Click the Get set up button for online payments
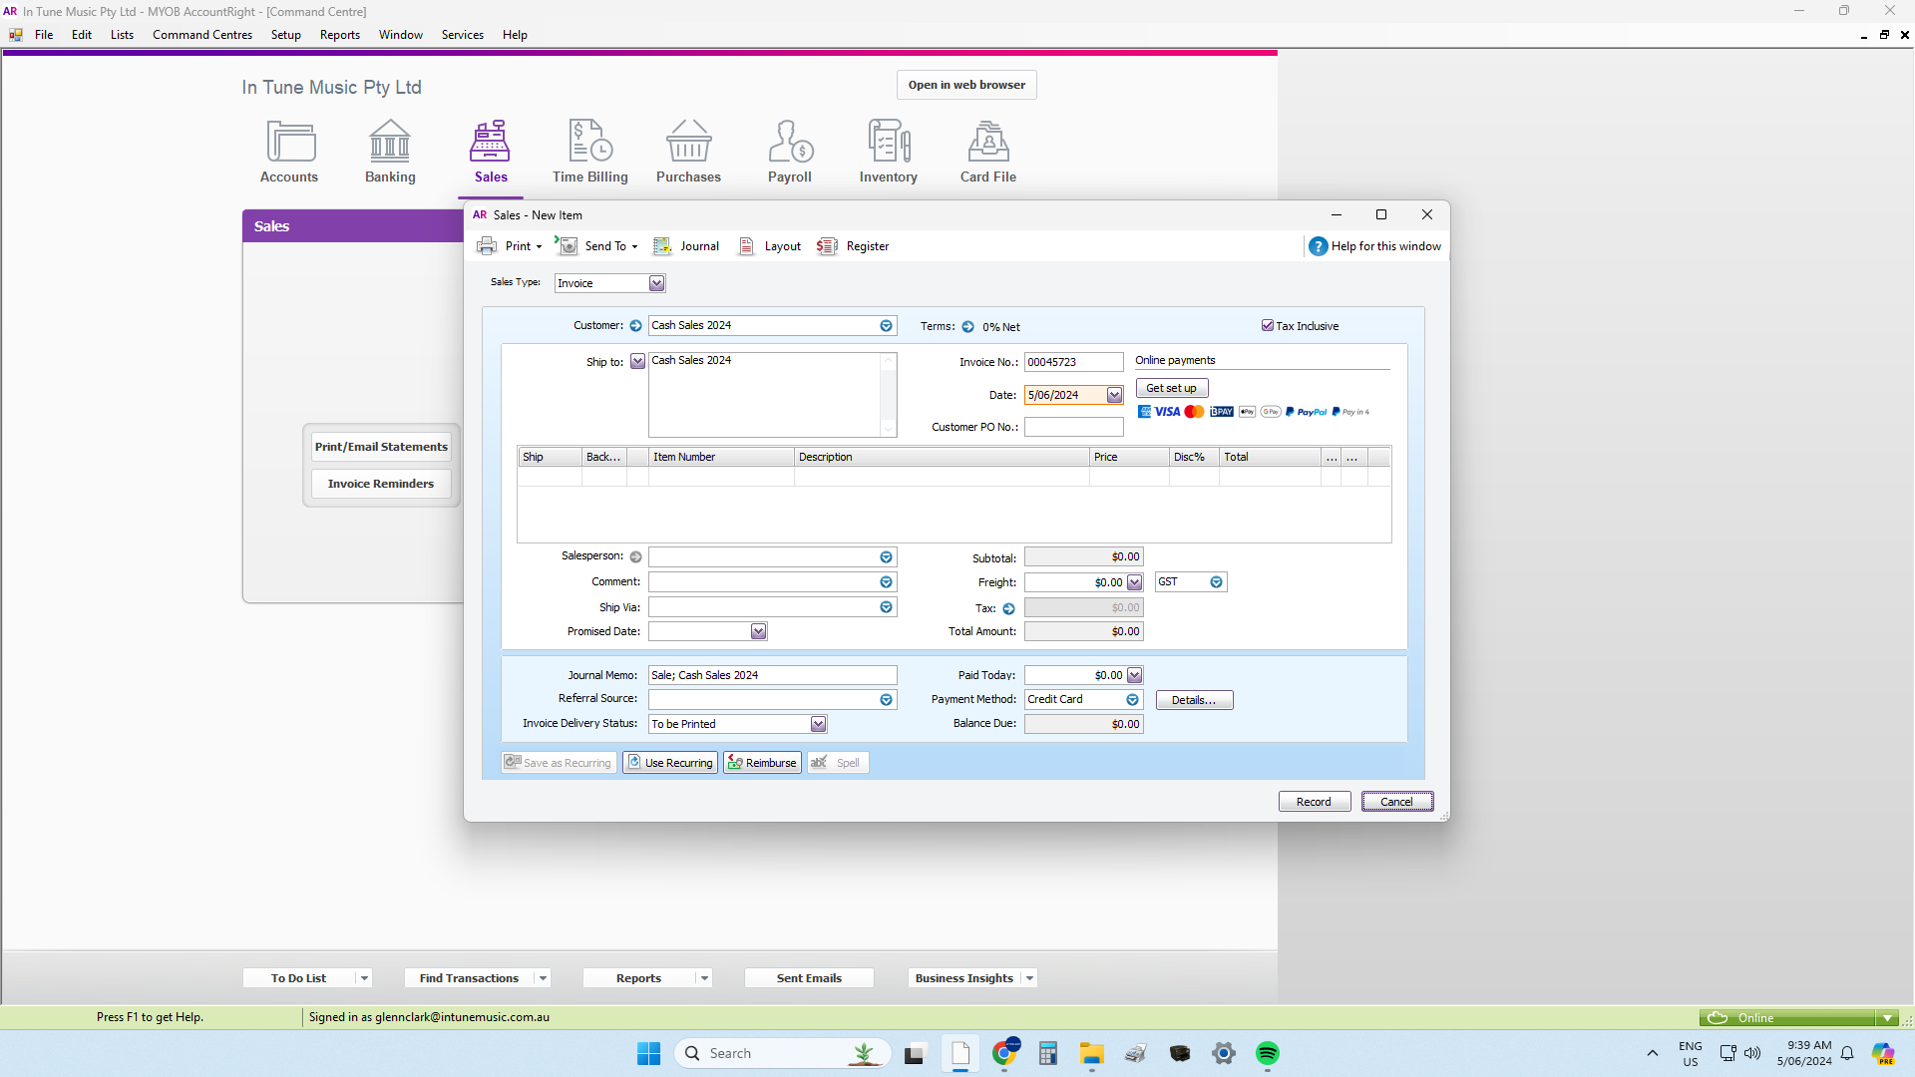The image size is (1915, 1077). click(1171, 388)
